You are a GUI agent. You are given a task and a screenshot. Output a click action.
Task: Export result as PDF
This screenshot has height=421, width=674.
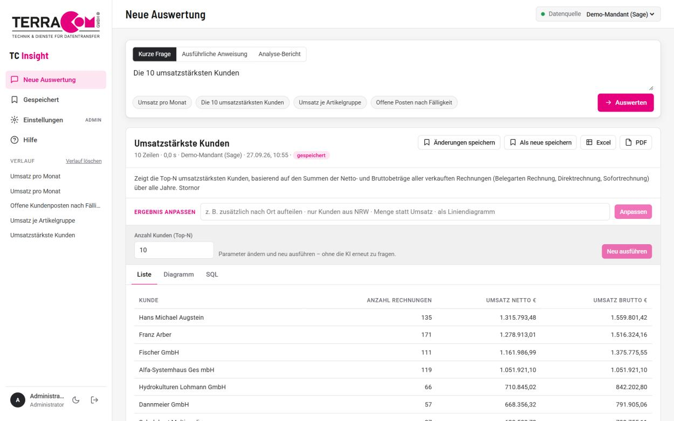point(636,143)
